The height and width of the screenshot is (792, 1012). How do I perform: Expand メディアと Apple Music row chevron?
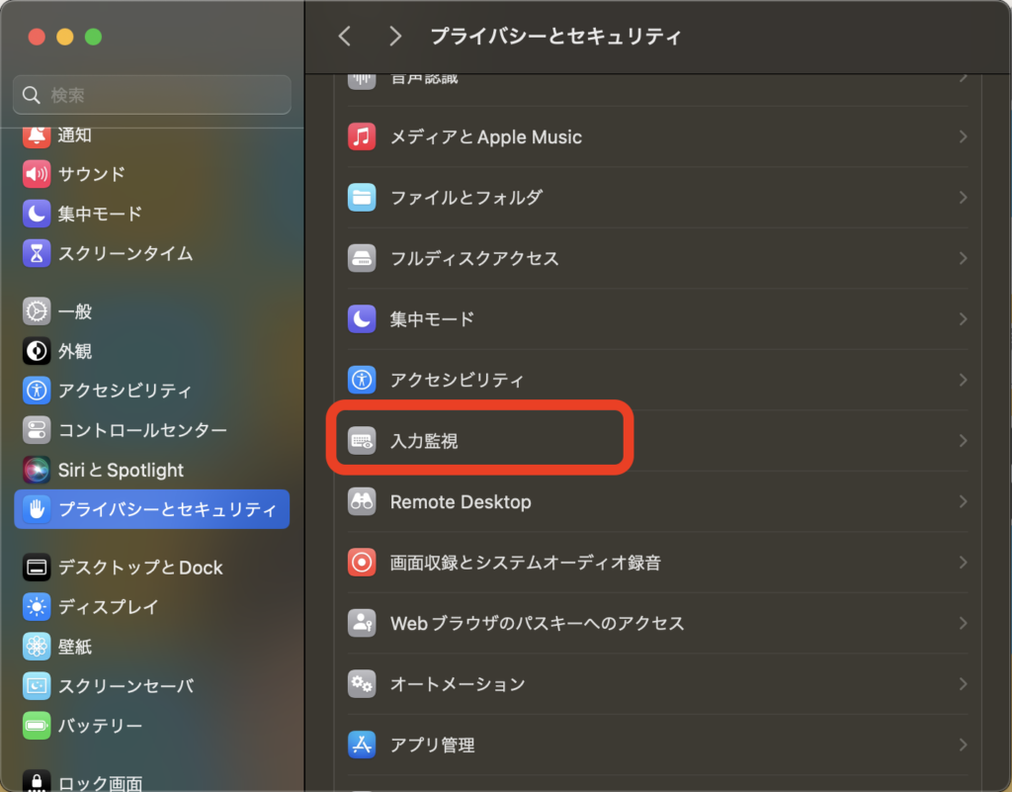click(x=963, y=136)
